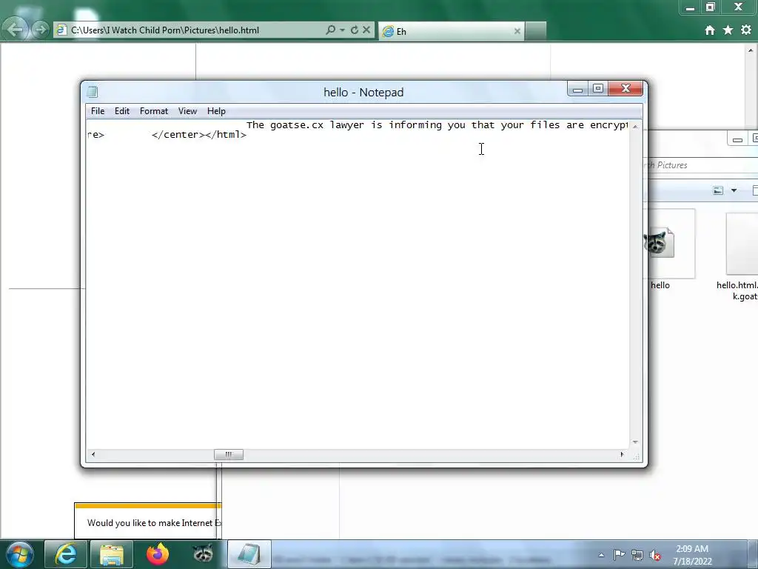Viewport: 758px width, 569px height.
Task: Switch to the Eh browser tab
Action: click(x=451, y=31)
